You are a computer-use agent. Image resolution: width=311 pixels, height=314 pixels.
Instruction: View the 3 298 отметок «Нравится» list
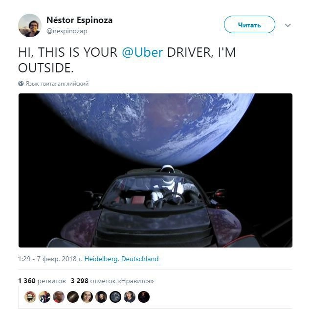[112, 281]
